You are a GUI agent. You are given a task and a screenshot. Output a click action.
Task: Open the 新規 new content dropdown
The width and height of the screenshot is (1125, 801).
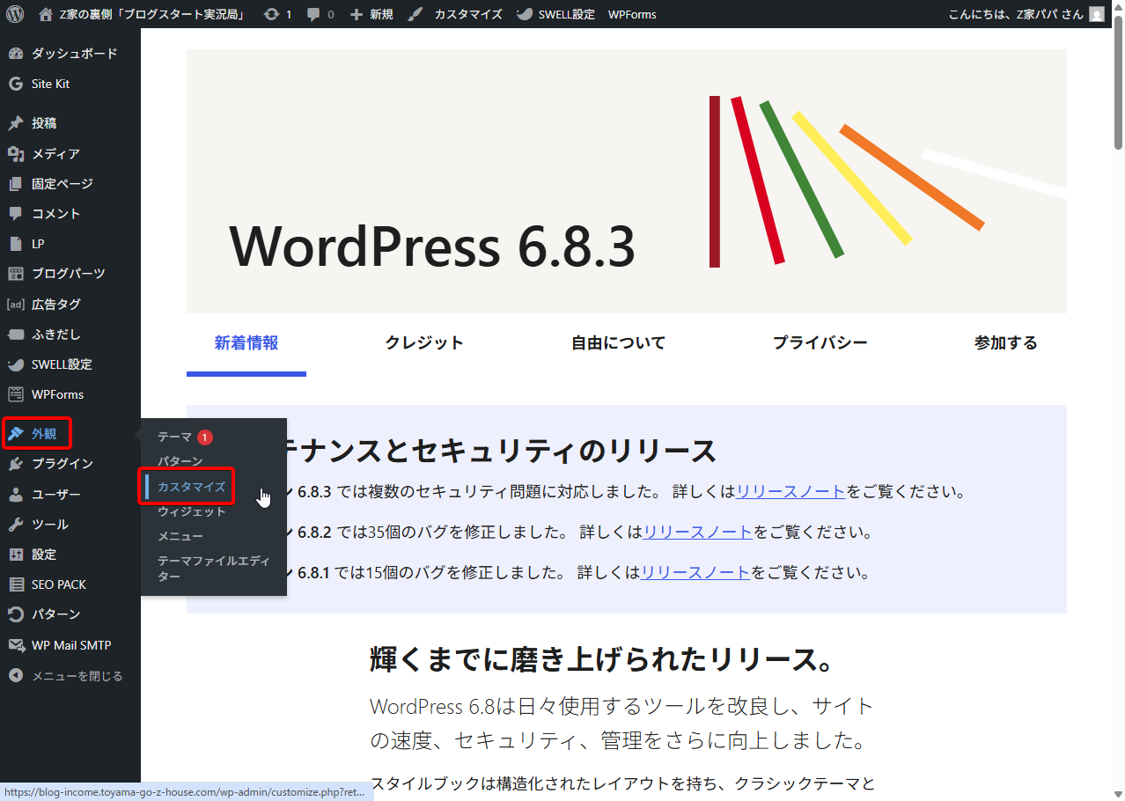point(371,14)
